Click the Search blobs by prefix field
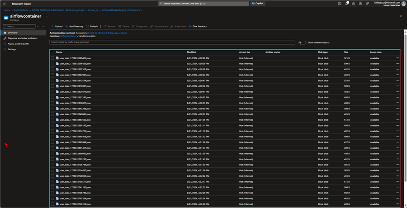 pyautogui.click(x=172, y=42)
